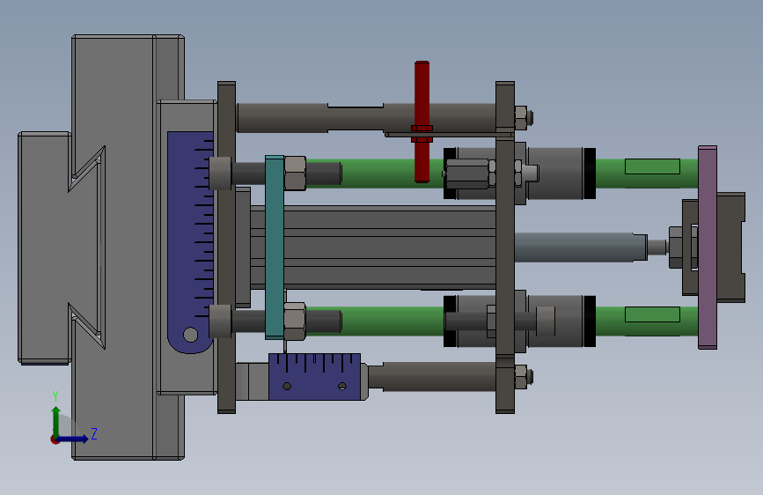Select the right hole in horizontal ruler
The height and width of the screenshot is (495, 763).
pyautogui.click(x=342, y=387)
